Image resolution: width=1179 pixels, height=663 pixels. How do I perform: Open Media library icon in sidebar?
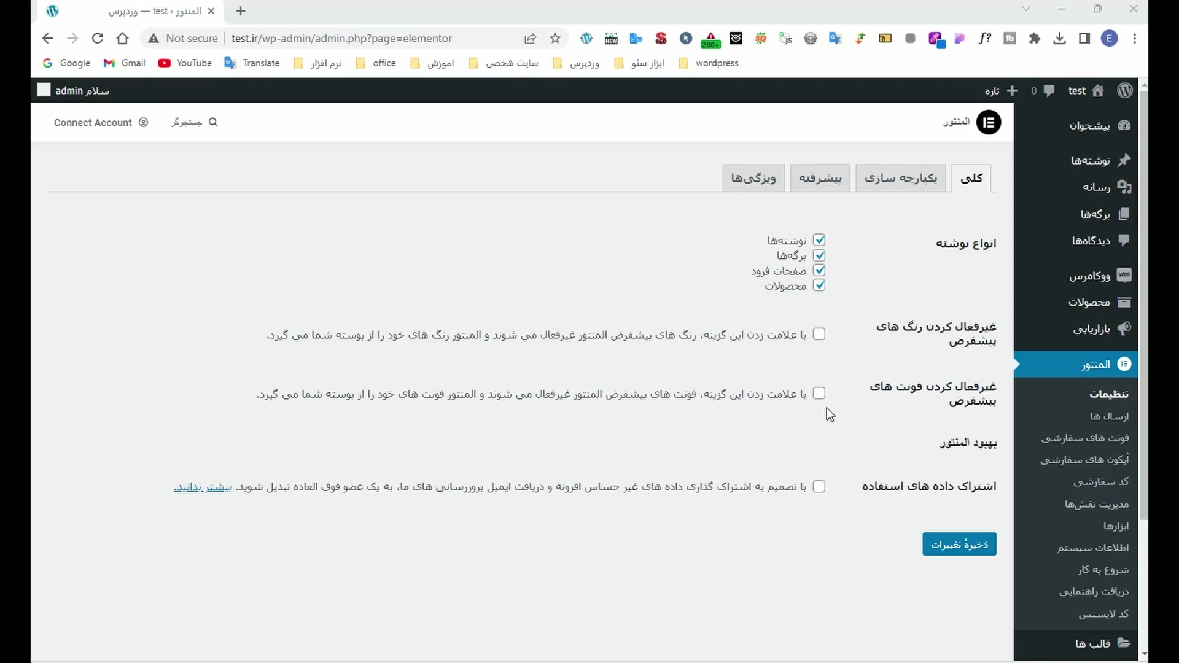1124,187
